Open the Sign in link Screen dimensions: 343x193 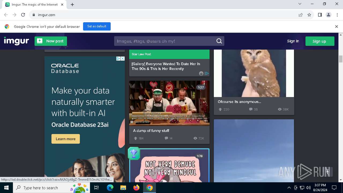click(x=293, y=41)
